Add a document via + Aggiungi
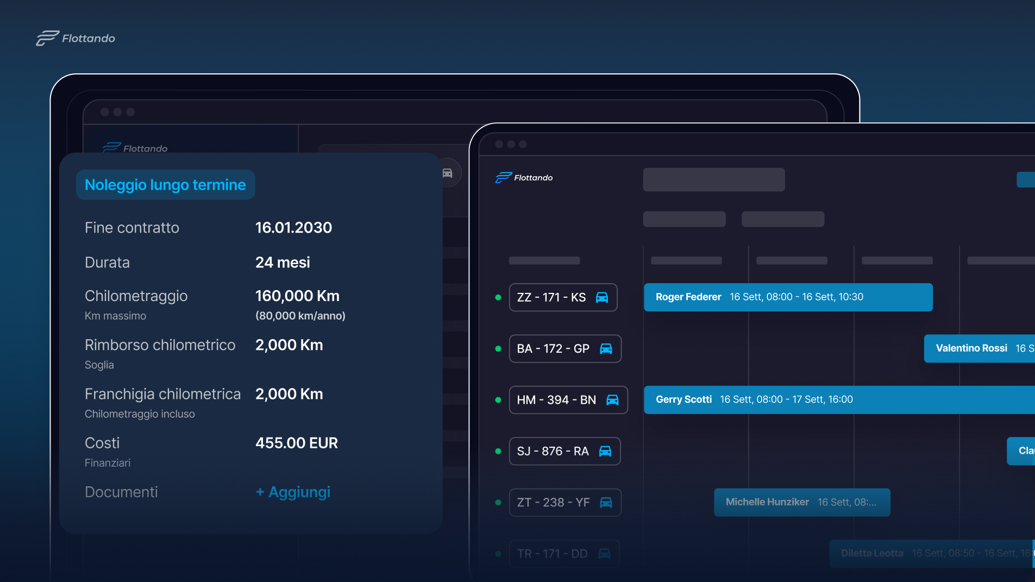Image resolution: width=1035 pixels, height=582 pixels. click(x=293, y=492)
